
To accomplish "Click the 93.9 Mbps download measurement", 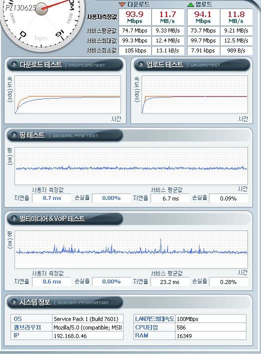I will (134, 17).
